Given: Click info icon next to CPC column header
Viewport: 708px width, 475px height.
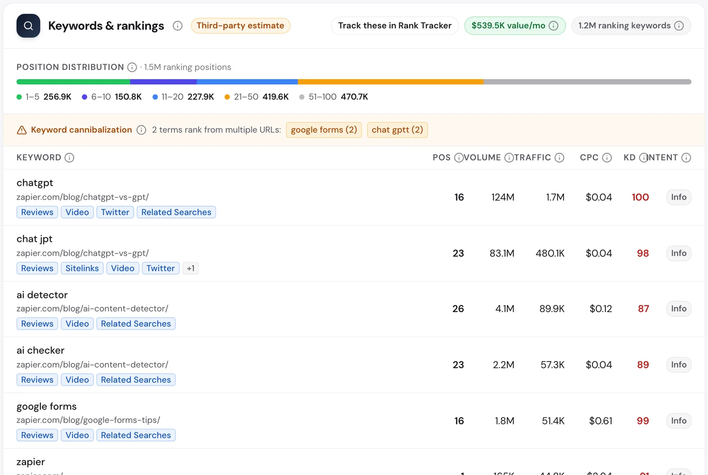Looking at the screenshot, I should coord(607,158).
